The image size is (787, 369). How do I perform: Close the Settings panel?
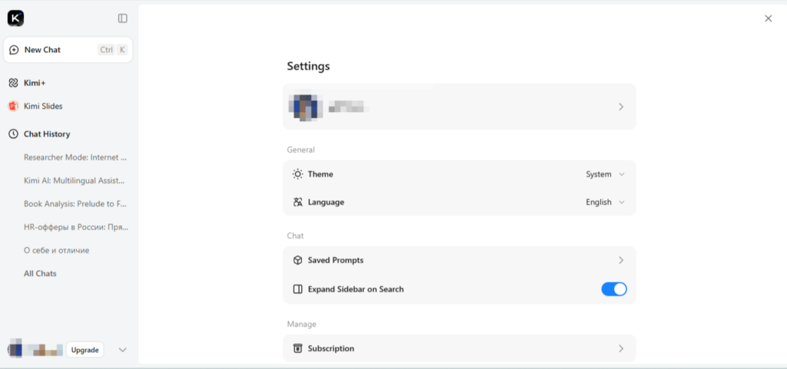click(768, 18)
